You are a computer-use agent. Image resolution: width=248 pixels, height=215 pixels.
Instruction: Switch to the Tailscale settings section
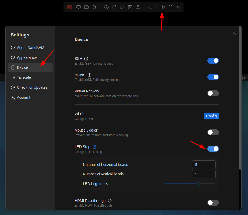click(x=23, y=77)
